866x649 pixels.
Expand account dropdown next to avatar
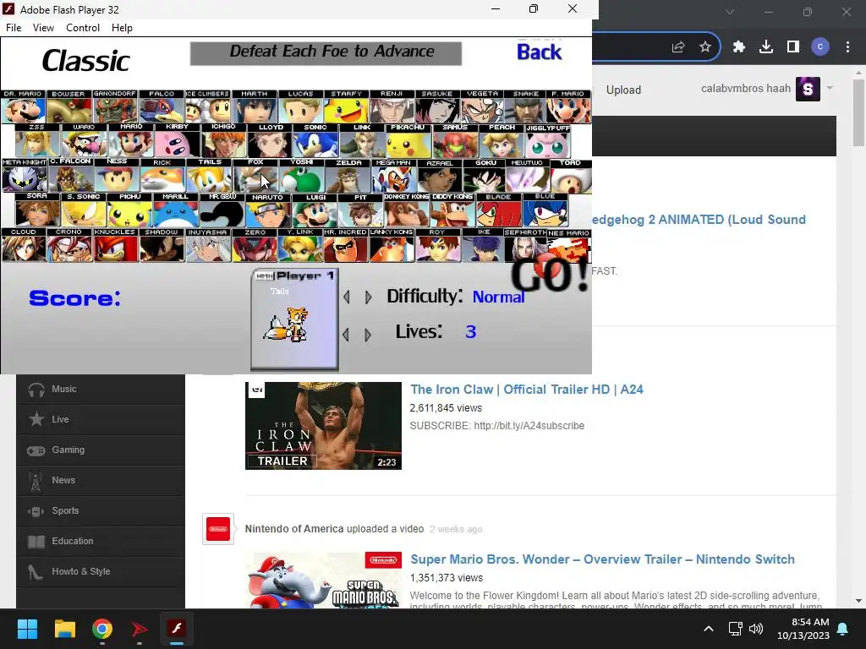(x=830, y=88)
